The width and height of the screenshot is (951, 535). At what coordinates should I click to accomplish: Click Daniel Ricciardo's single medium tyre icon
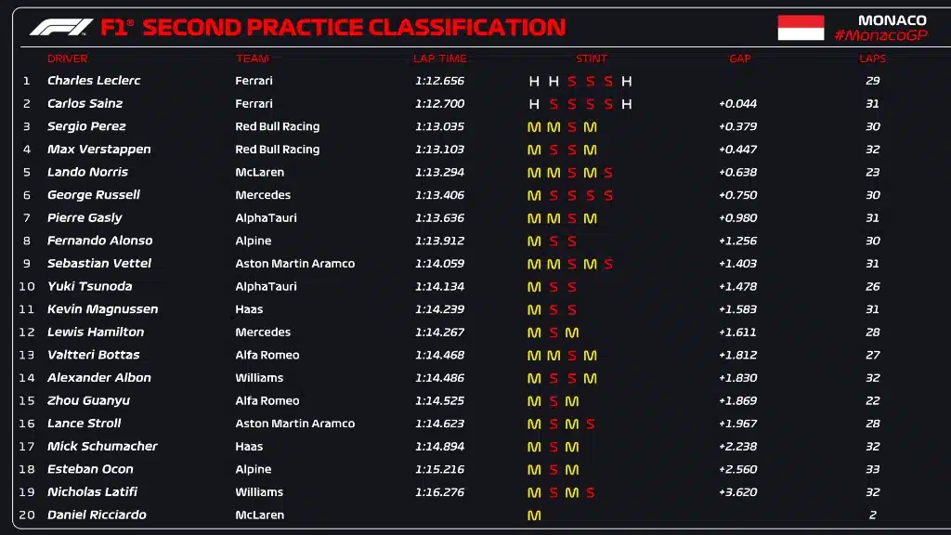[x=534, y=515]
